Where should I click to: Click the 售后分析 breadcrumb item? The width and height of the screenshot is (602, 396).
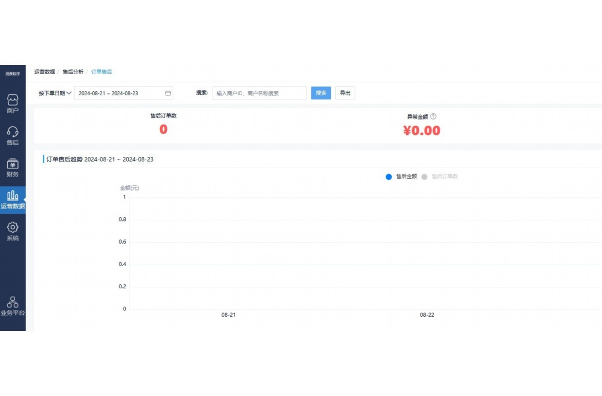pyautogui.click(x=73, y=72)
